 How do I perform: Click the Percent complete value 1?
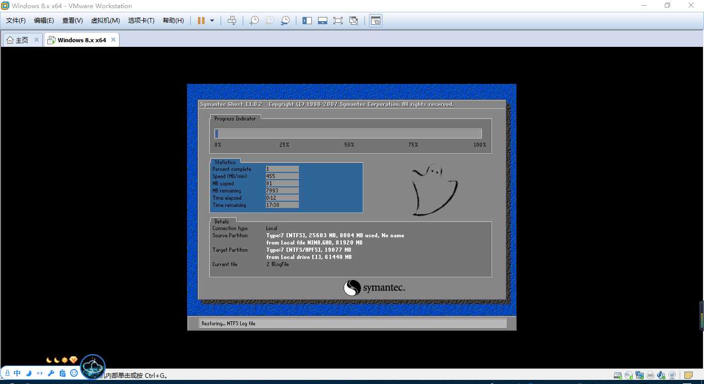tap(282, 169)
